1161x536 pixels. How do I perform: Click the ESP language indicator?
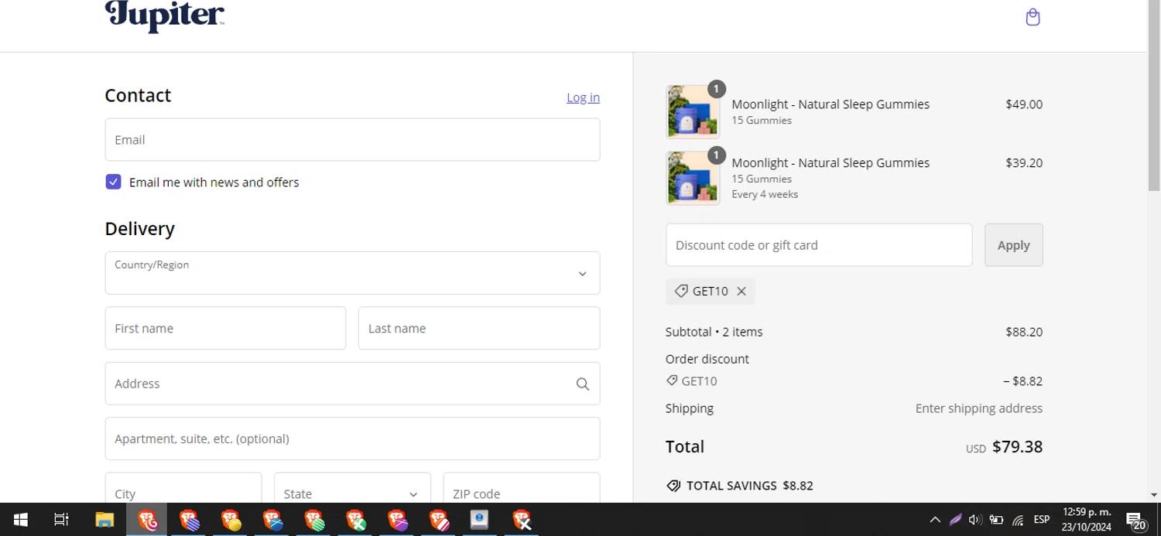pos(1042,520)
